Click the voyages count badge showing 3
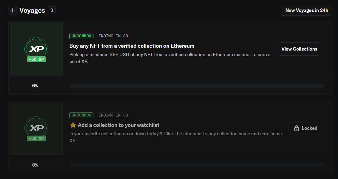 click(52, 11)
